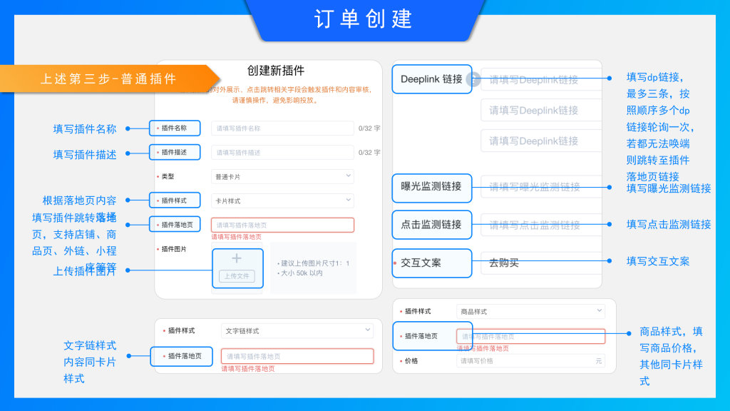Open the 插件样式 dropdown showing 文字链样式
The height and width of the screenshot is (411, 730).
tap(297, 331)
